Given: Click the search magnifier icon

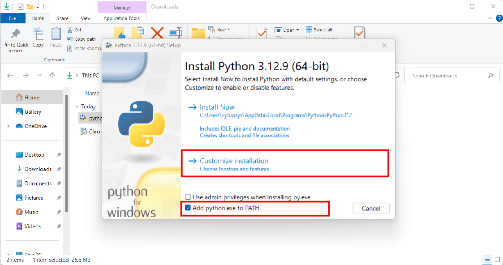Looking at the screenshot, I should [x=490, y=76].
